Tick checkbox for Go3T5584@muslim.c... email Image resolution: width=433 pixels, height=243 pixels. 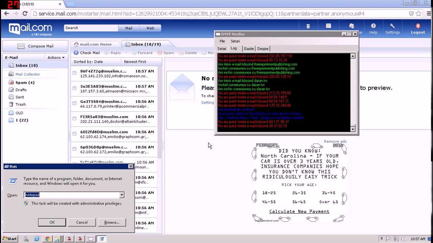[74, 103]
